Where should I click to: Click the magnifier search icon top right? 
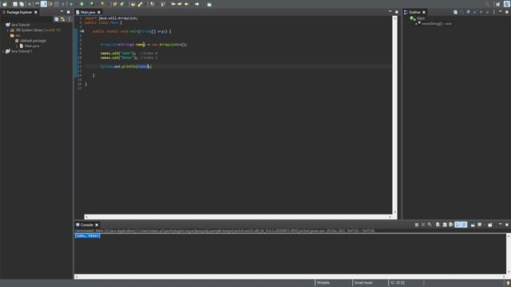point(487,4)
